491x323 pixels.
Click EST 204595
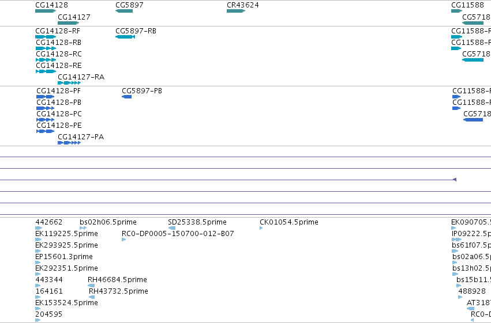tap(49, 314)
